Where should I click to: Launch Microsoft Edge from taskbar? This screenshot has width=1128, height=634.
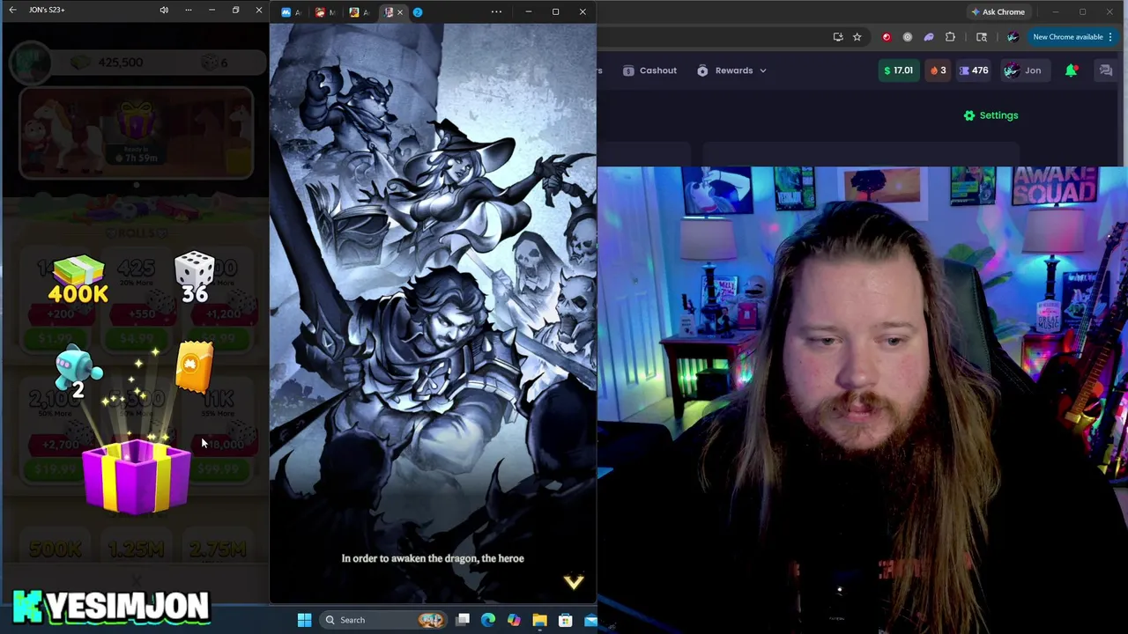[488, 620]
